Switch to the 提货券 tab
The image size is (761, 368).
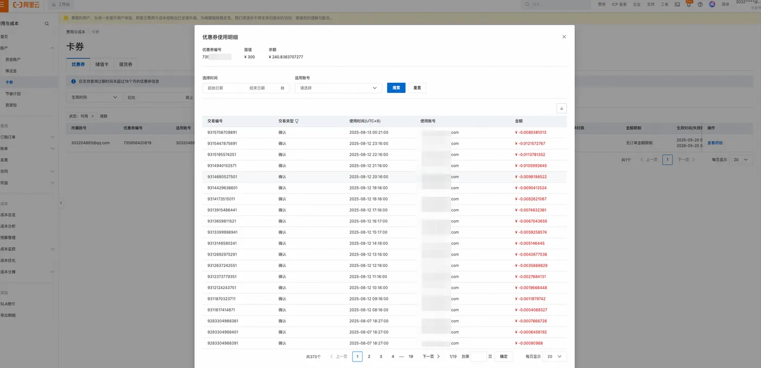point(126,64)
